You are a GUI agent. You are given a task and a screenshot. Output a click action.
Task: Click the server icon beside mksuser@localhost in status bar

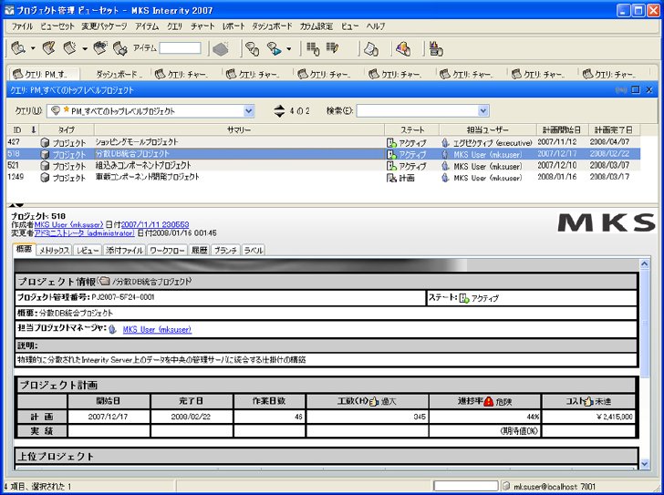pos(506,486)
